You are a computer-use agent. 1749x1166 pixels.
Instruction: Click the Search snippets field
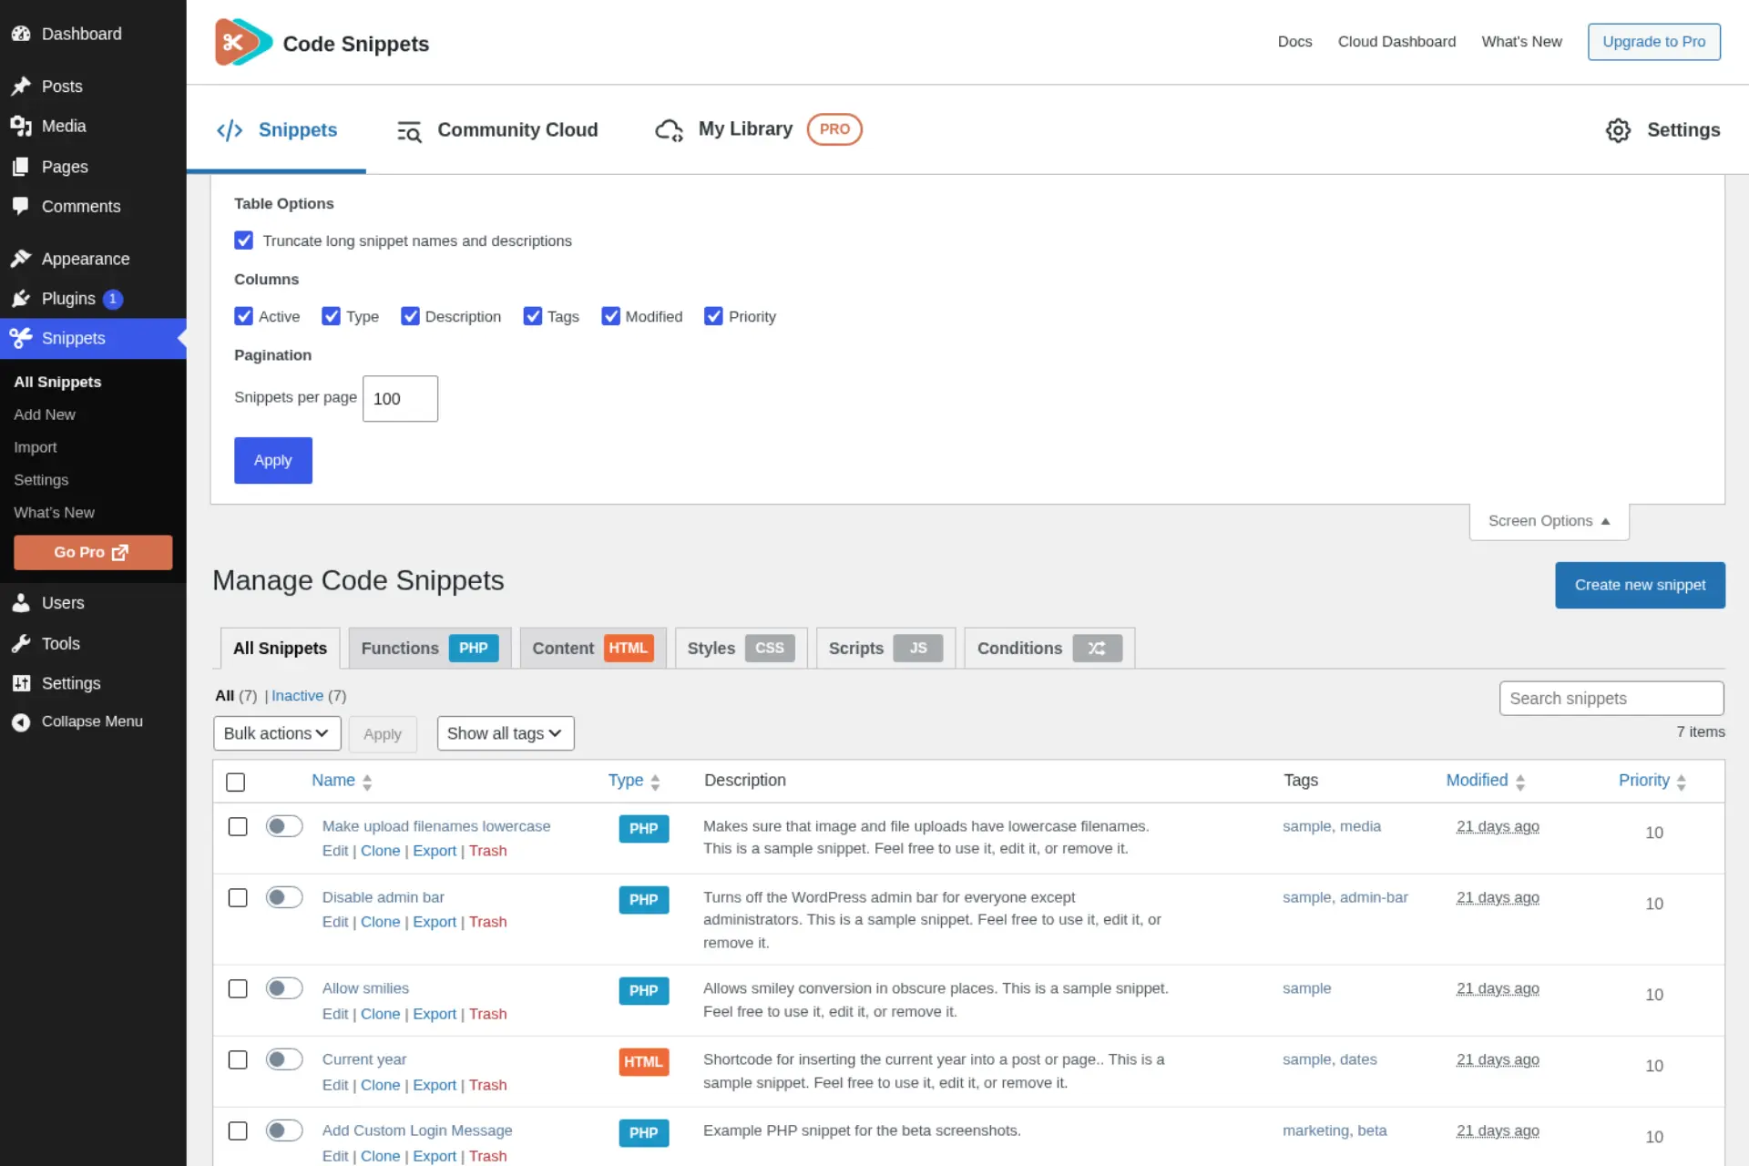1611,699
